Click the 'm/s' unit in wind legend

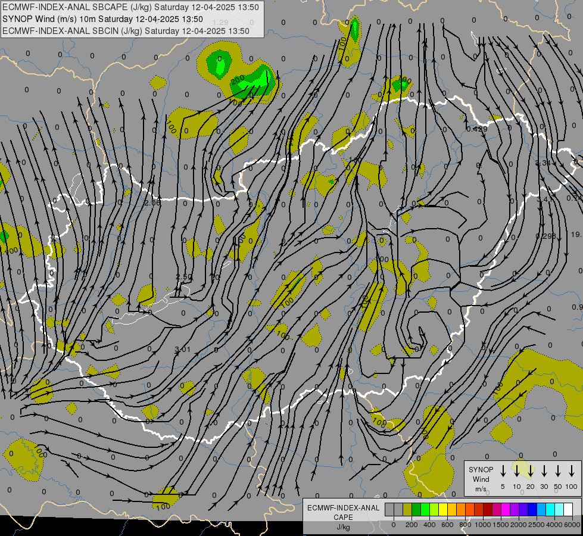coord(481,489)
